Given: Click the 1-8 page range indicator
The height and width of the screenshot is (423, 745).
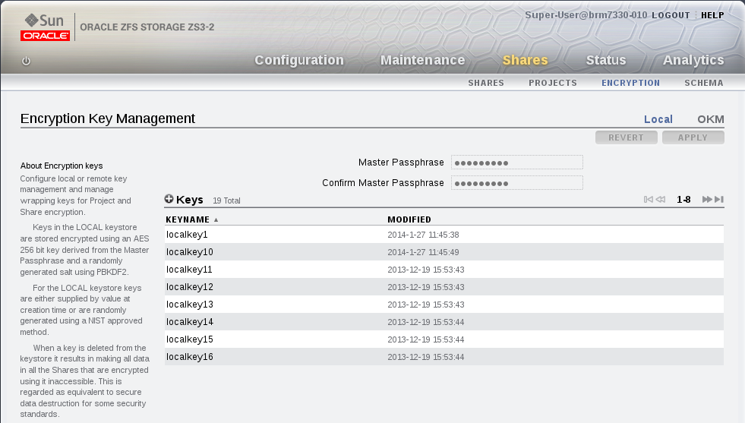Looking at the screenshot, I should coord(683,200).
